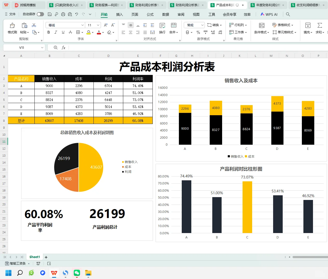Image resolution: width=328 pixels, height=279 pixels.
Task: Decrease decimal places
Action: click(220, 32)
